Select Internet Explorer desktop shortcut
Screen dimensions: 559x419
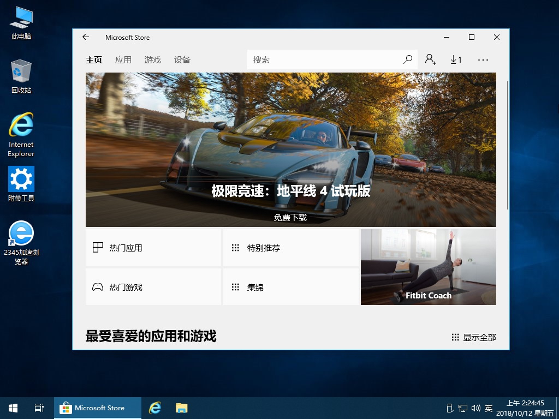(x=21, y=135)
